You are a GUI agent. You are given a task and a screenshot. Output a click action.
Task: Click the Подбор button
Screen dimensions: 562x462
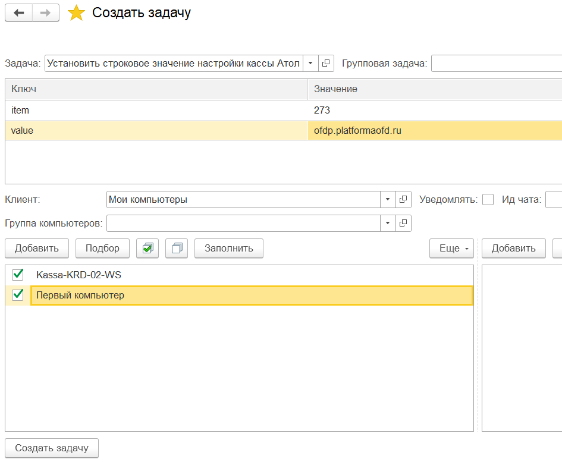point(102,249)
